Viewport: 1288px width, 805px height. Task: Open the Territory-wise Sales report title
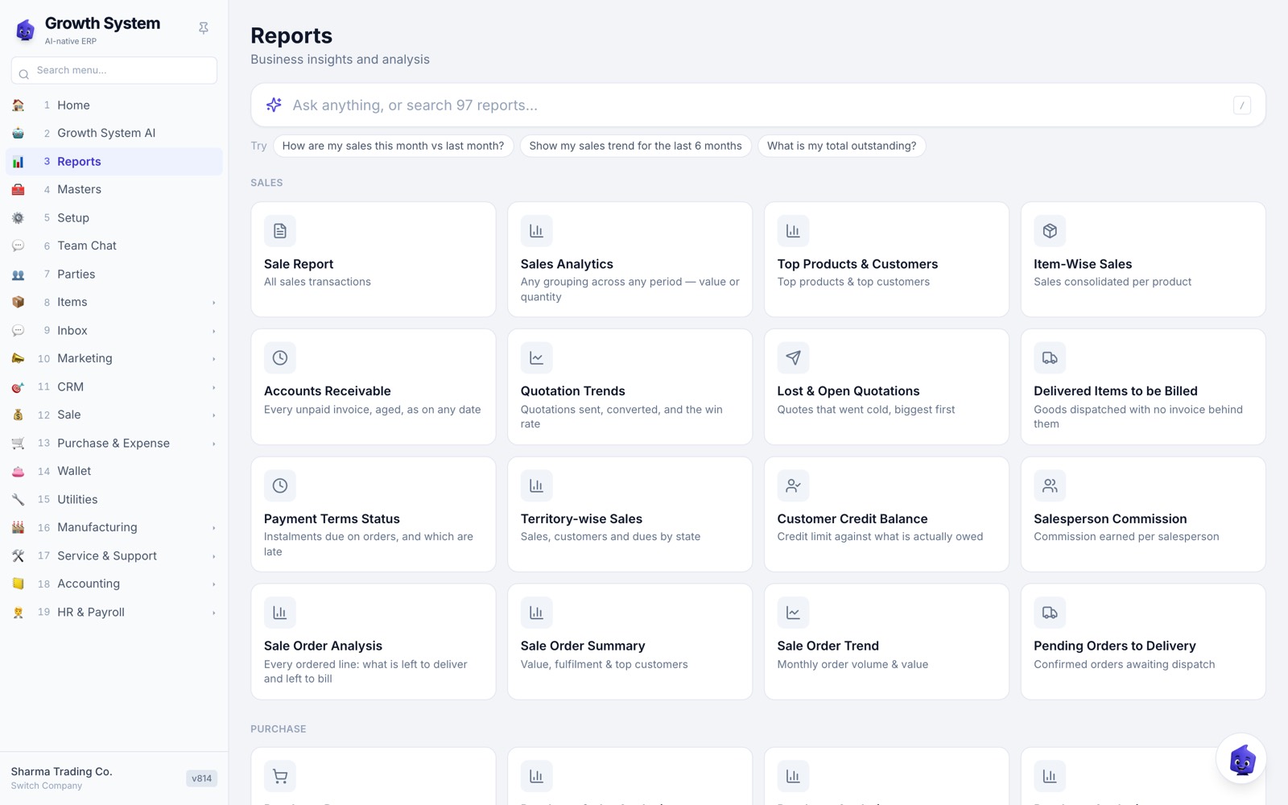tap(581, 519)
